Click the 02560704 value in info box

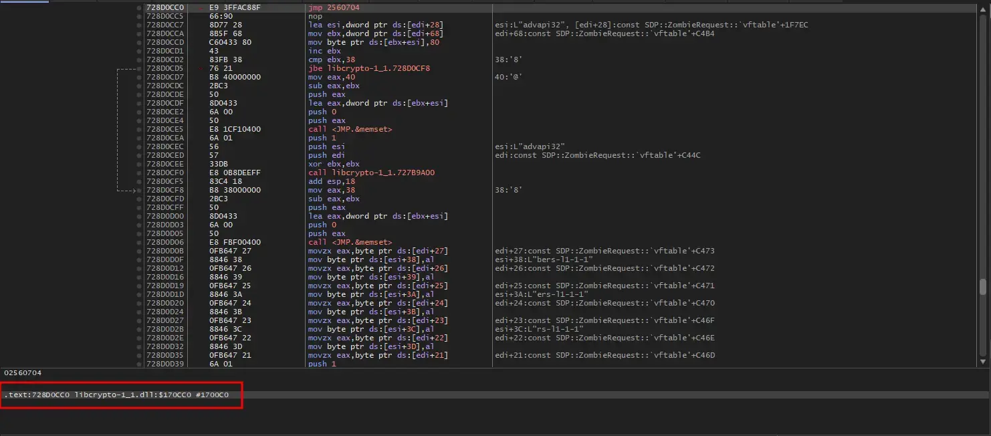pyautogui.click(x=23, y=372)
